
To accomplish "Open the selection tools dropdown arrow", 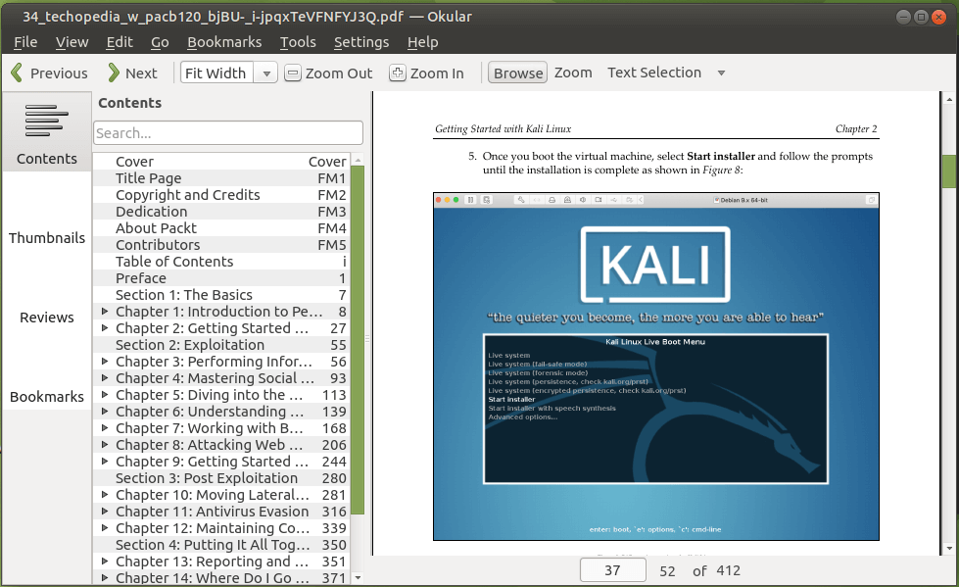I will tap(721, 73).
